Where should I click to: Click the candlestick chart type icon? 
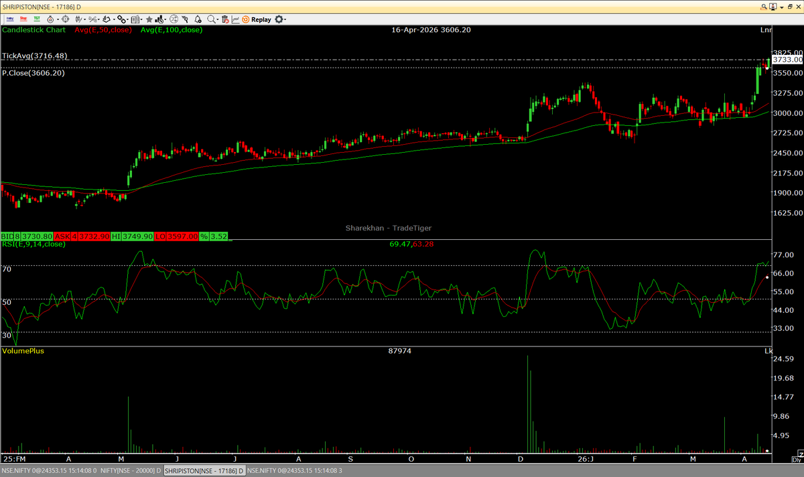(78, 19)
